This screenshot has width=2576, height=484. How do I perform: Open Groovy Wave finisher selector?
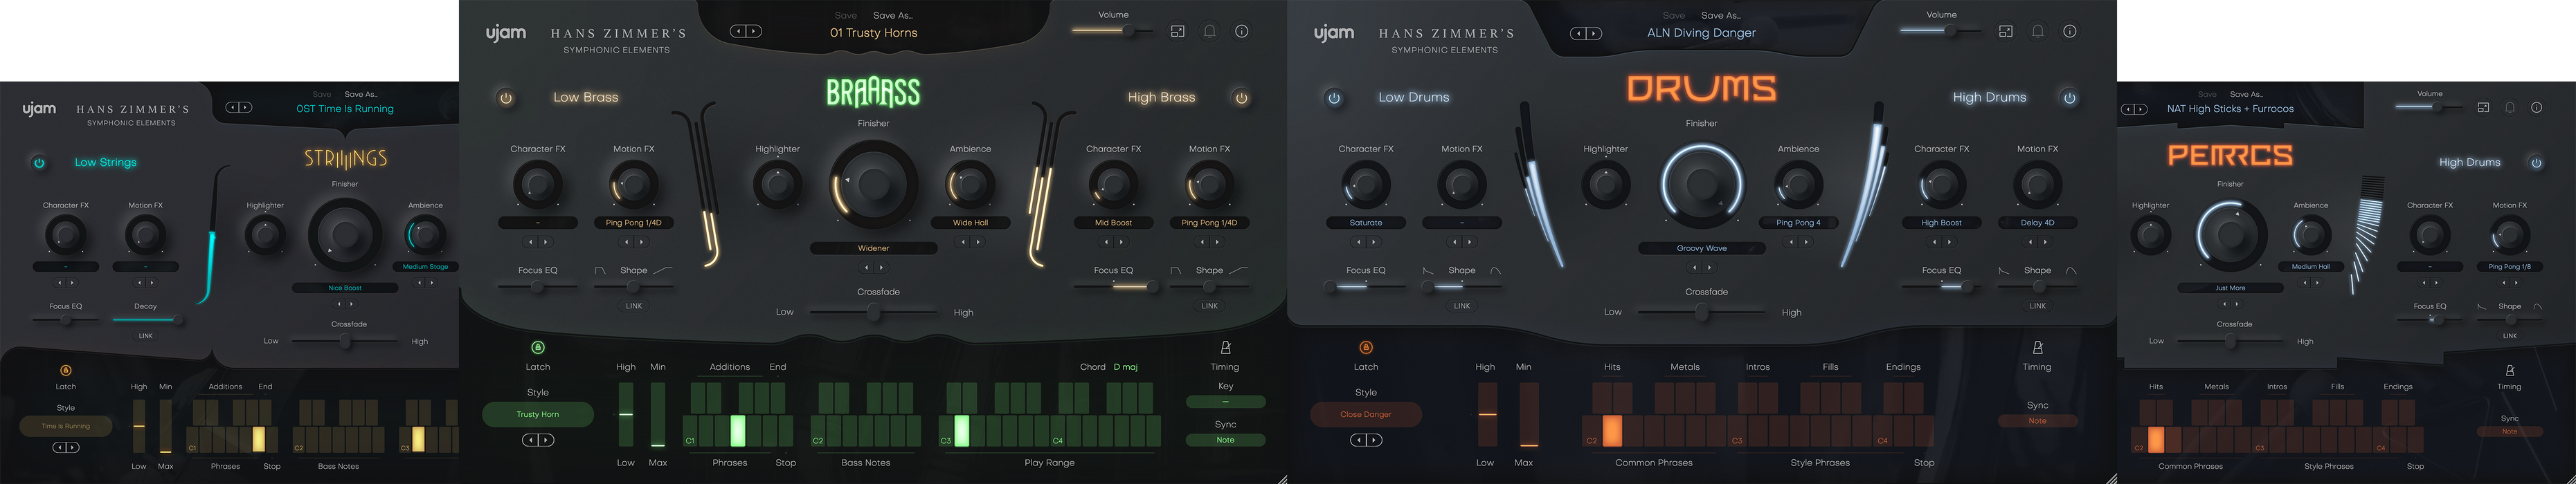[1701, 248]
